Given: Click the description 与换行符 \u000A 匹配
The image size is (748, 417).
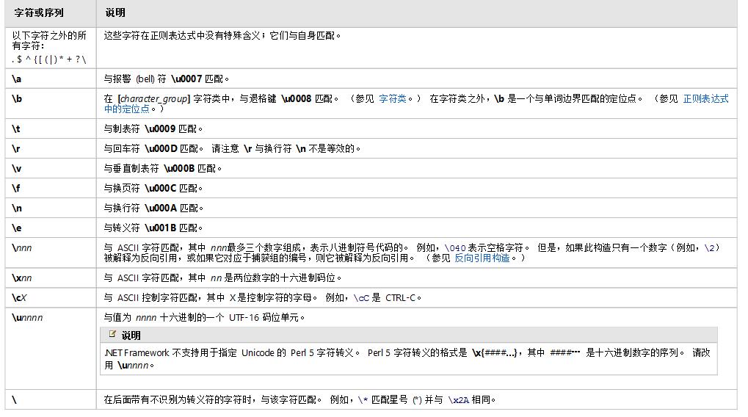Looking at the screenshot, I should [153, 208].
